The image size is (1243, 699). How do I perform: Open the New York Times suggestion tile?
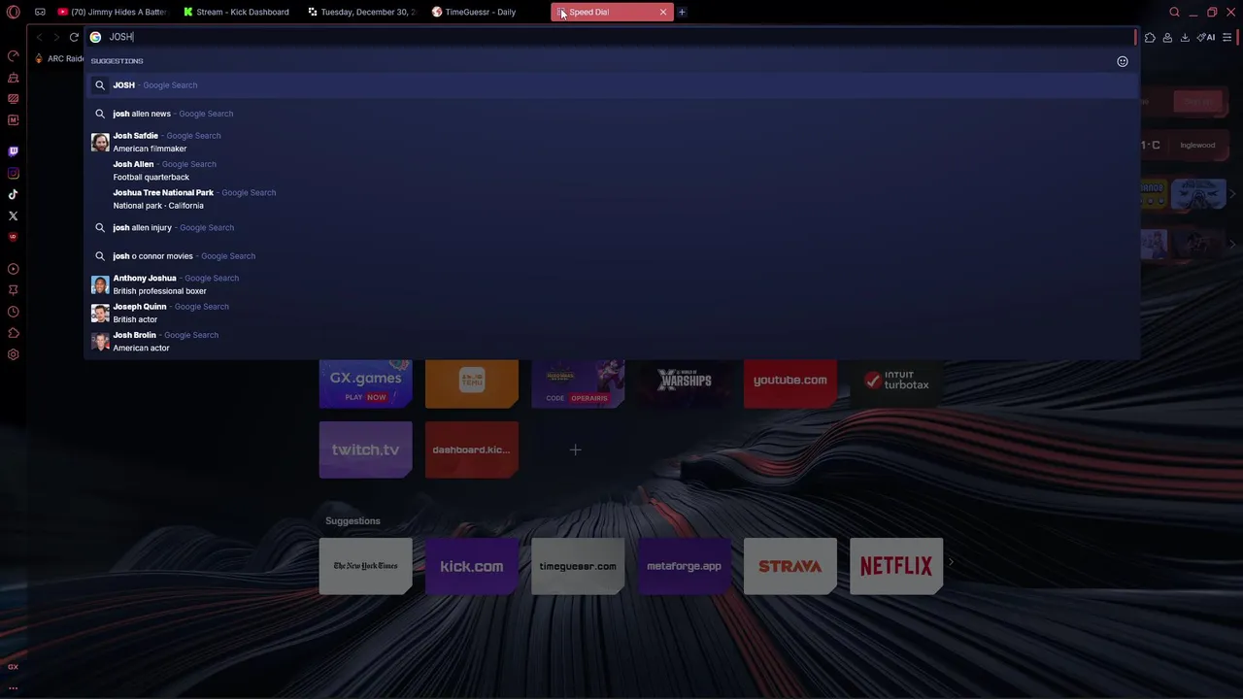(x=366, y=566)
